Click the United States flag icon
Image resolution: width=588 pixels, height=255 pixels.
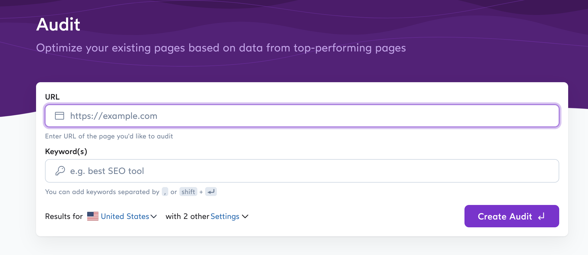pos(93,216)
